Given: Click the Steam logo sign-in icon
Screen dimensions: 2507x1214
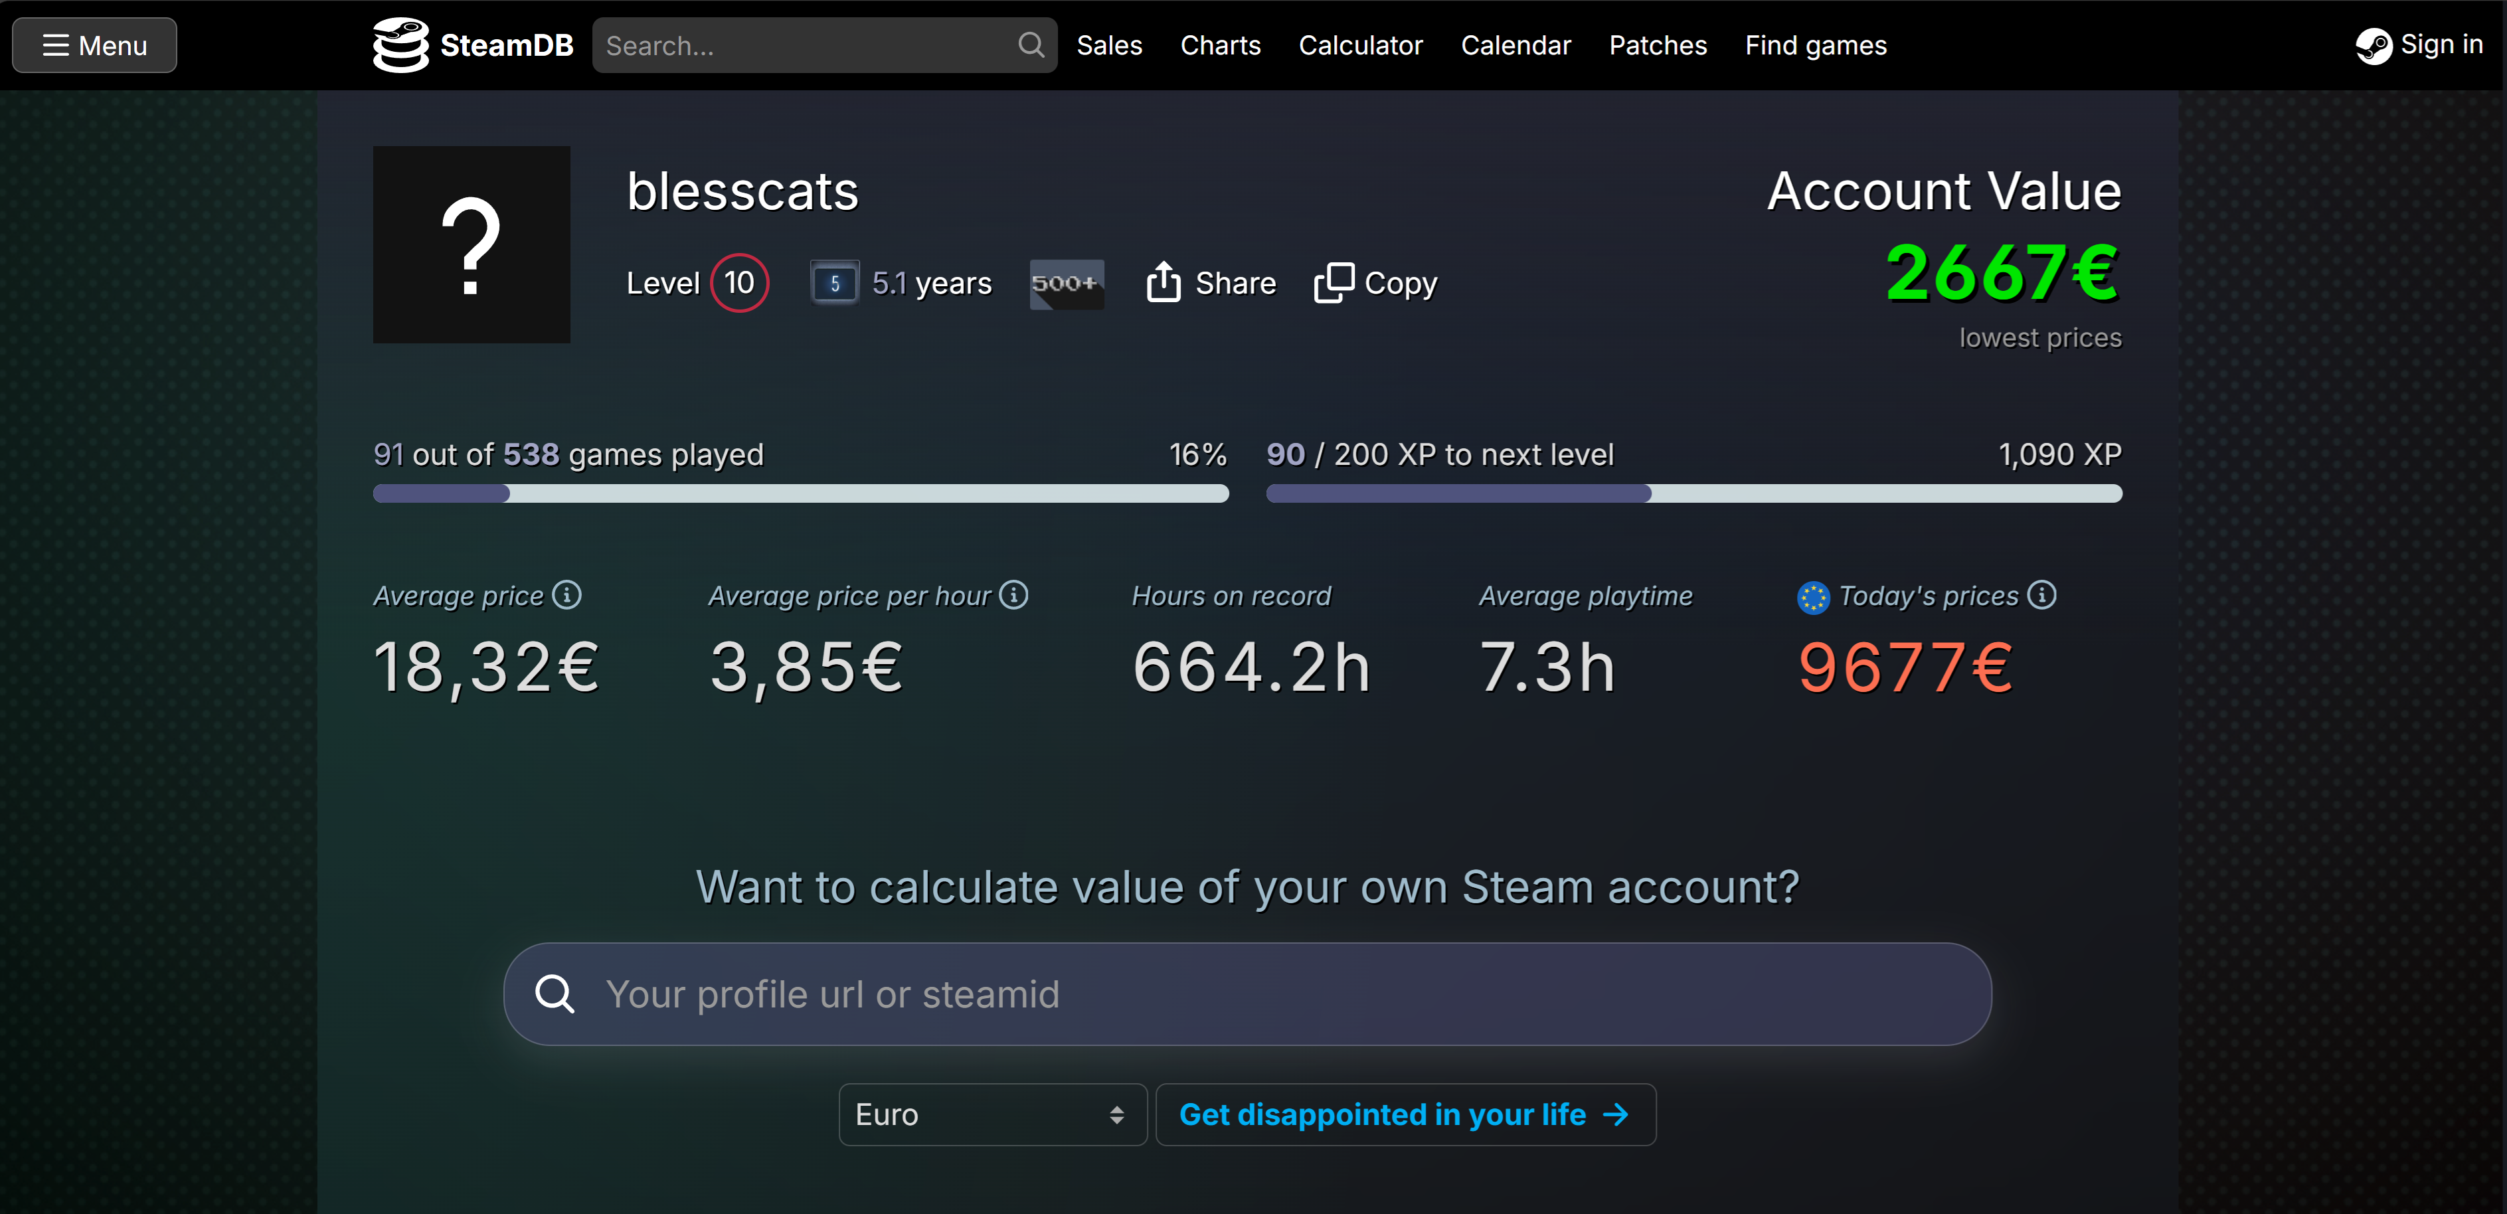Looking at the screenshot, I should (x=2373, y=46).
